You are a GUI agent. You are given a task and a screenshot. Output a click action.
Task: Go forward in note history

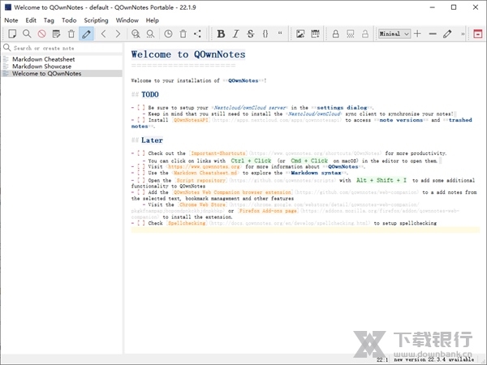click(119, 34)
